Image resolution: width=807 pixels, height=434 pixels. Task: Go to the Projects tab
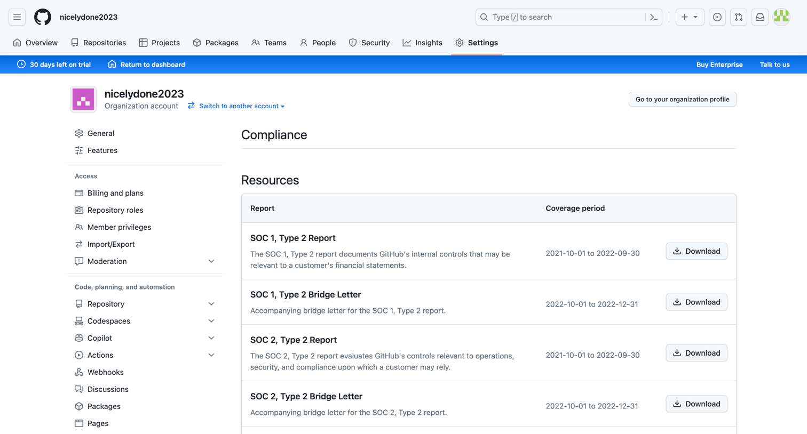[x=159, y=43]
